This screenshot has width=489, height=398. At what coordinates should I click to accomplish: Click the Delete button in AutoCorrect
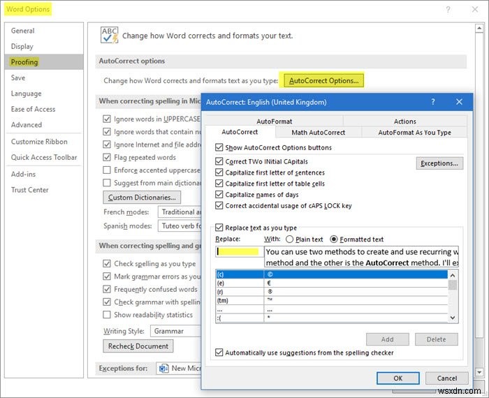436,339
